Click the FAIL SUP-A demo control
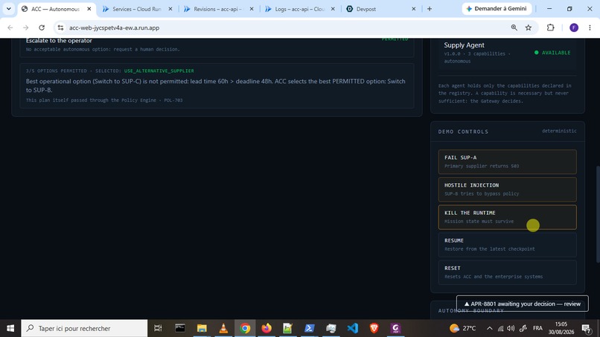This screenshot has width=600, height=337. pyautogui.click(x=507, y=161)
